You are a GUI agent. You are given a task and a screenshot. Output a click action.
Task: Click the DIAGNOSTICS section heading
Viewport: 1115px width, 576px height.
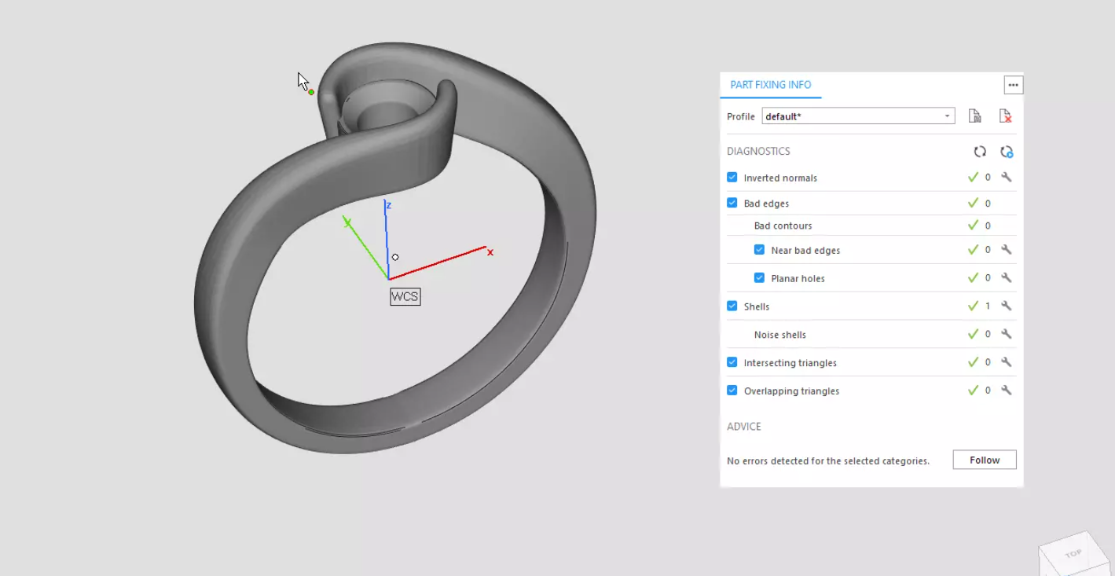point(758,152)
